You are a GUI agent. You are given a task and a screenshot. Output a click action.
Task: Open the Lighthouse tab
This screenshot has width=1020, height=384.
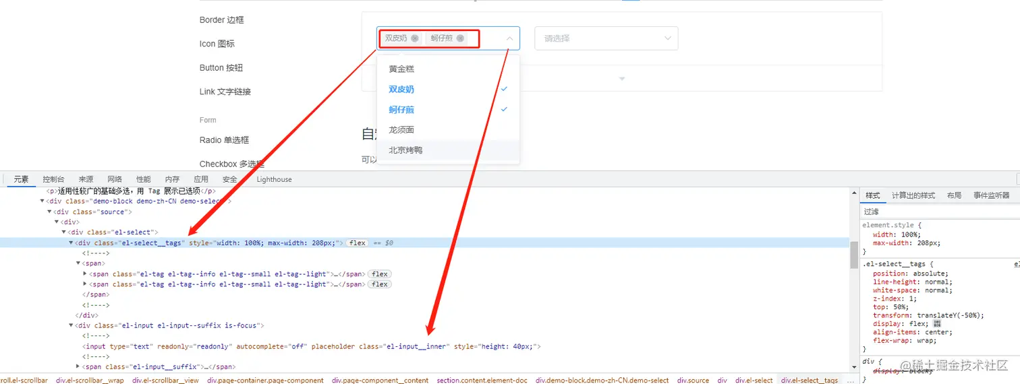tap(274, 179)
